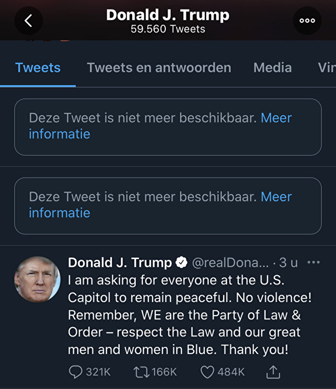Expand the three-dot menu on Trump's tweet
336x389 pixels.
click(314, 263)
